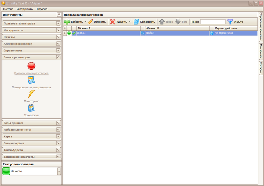Open the user status dropdown
Screen dimensions: 264x186
coord(59,171)
